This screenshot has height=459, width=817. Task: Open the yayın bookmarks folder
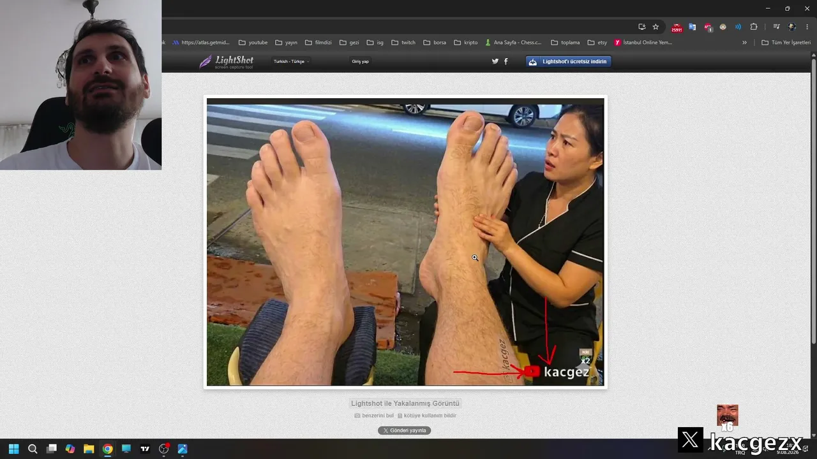coord(286,43)
